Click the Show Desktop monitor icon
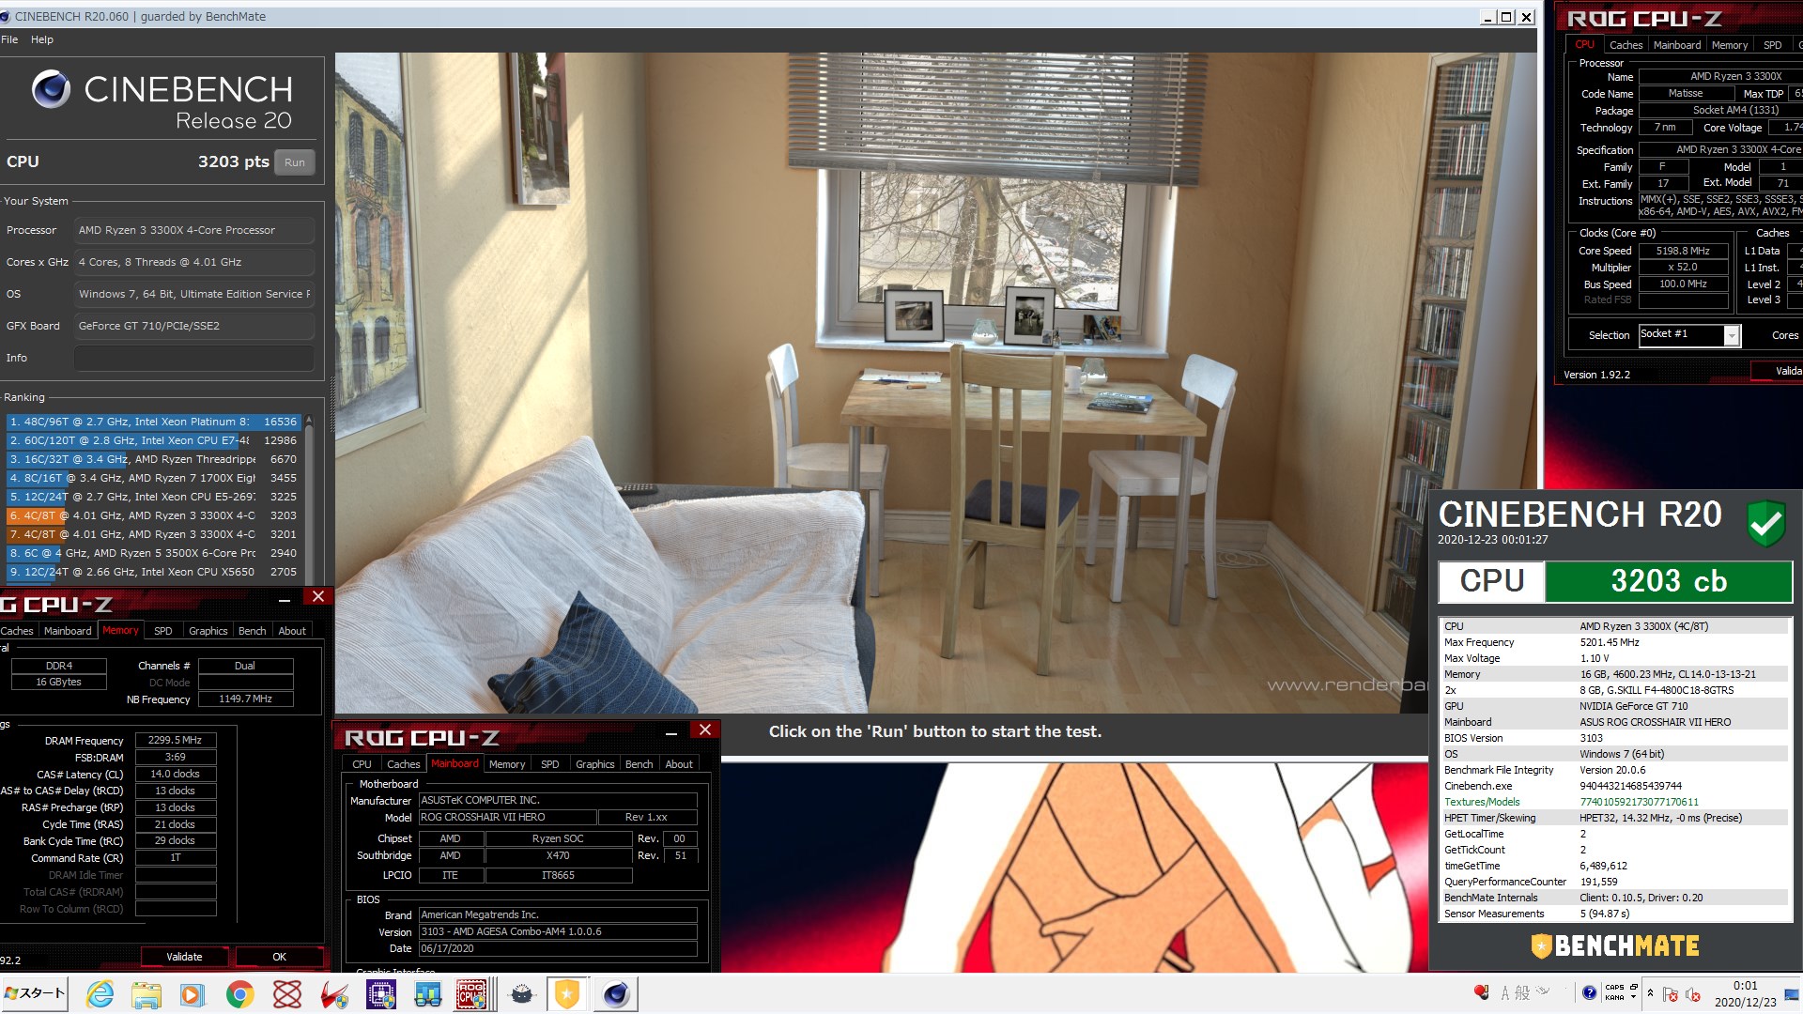Image resolution: width=1803 pixels, height=1014 pixels. click(1792, 994)
